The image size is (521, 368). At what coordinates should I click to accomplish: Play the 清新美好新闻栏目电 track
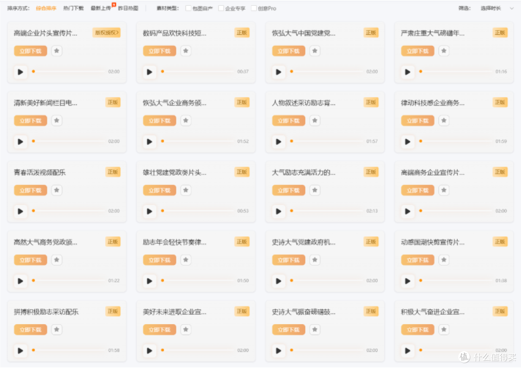(x=20, y=141)
